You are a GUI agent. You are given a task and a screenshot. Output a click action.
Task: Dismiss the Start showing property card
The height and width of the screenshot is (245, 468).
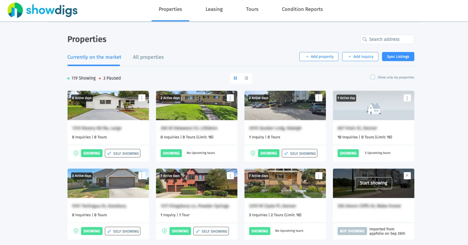click(407, 176)
